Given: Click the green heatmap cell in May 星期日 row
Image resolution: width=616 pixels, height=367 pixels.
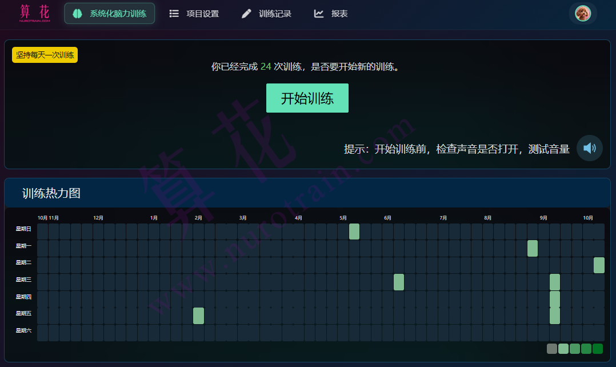Looking at the screenshot, I should (x=354, y=232).
